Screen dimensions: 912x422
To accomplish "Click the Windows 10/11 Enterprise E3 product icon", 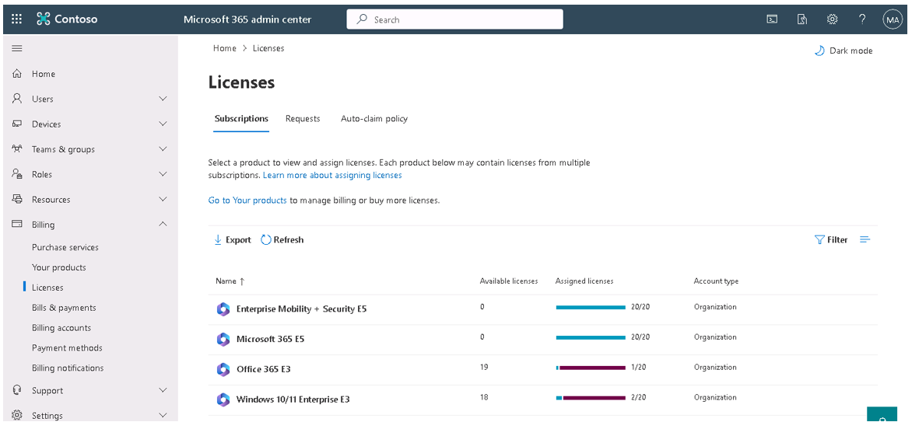I will 223,399.
